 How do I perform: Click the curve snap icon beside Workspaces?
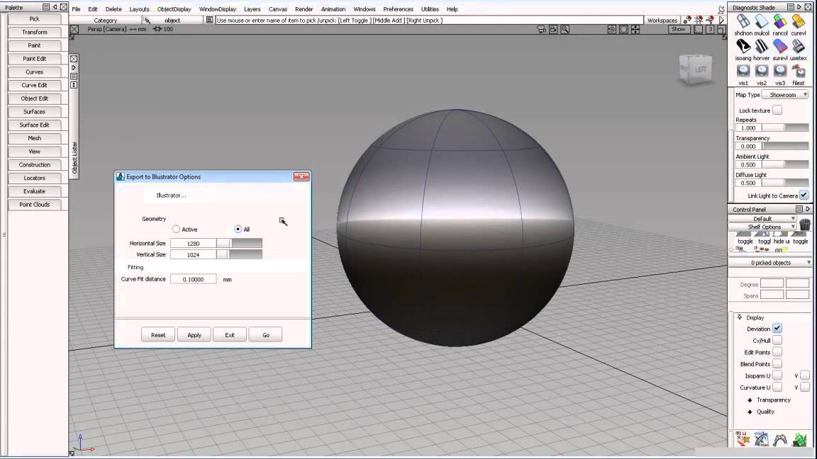tap(710, 21)
